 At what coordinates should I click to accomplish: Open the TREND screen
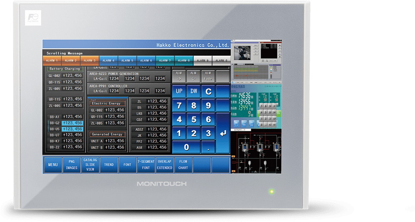[x=109, y=165]
